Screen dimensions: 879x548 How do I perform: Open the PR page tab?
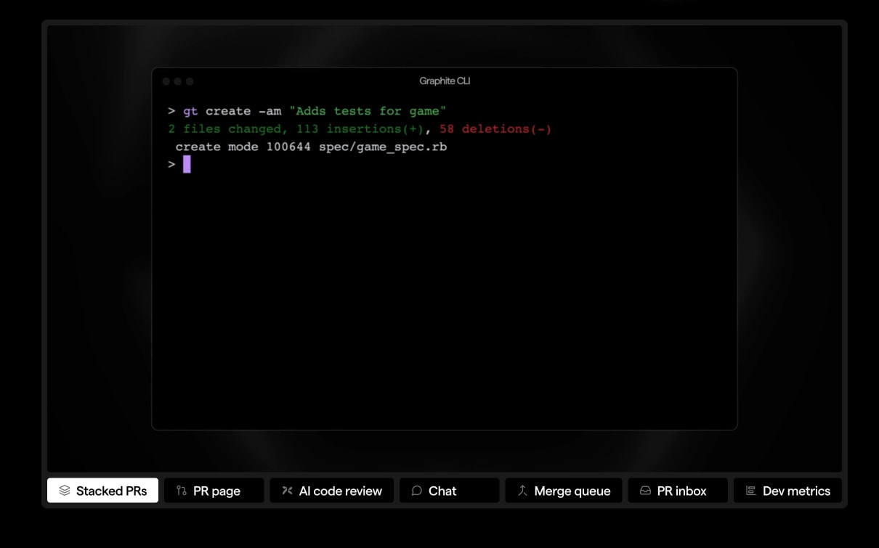click(214, 491)
